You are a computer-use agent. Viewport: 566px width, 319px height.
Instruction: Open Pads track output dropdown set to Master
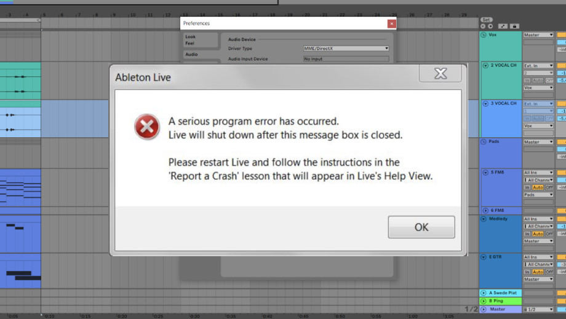point(538,142)
